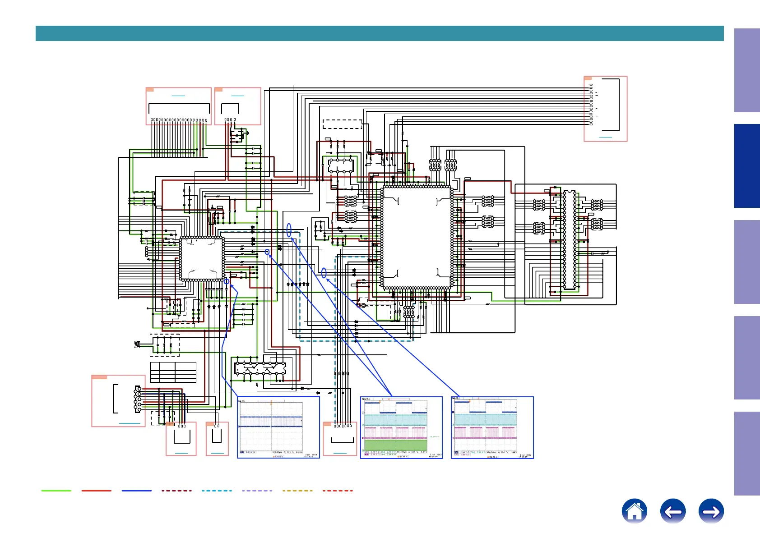Follow link in bottom-left jack connector box
Viewport: 760px width, 537px height.
click(129, 423)
